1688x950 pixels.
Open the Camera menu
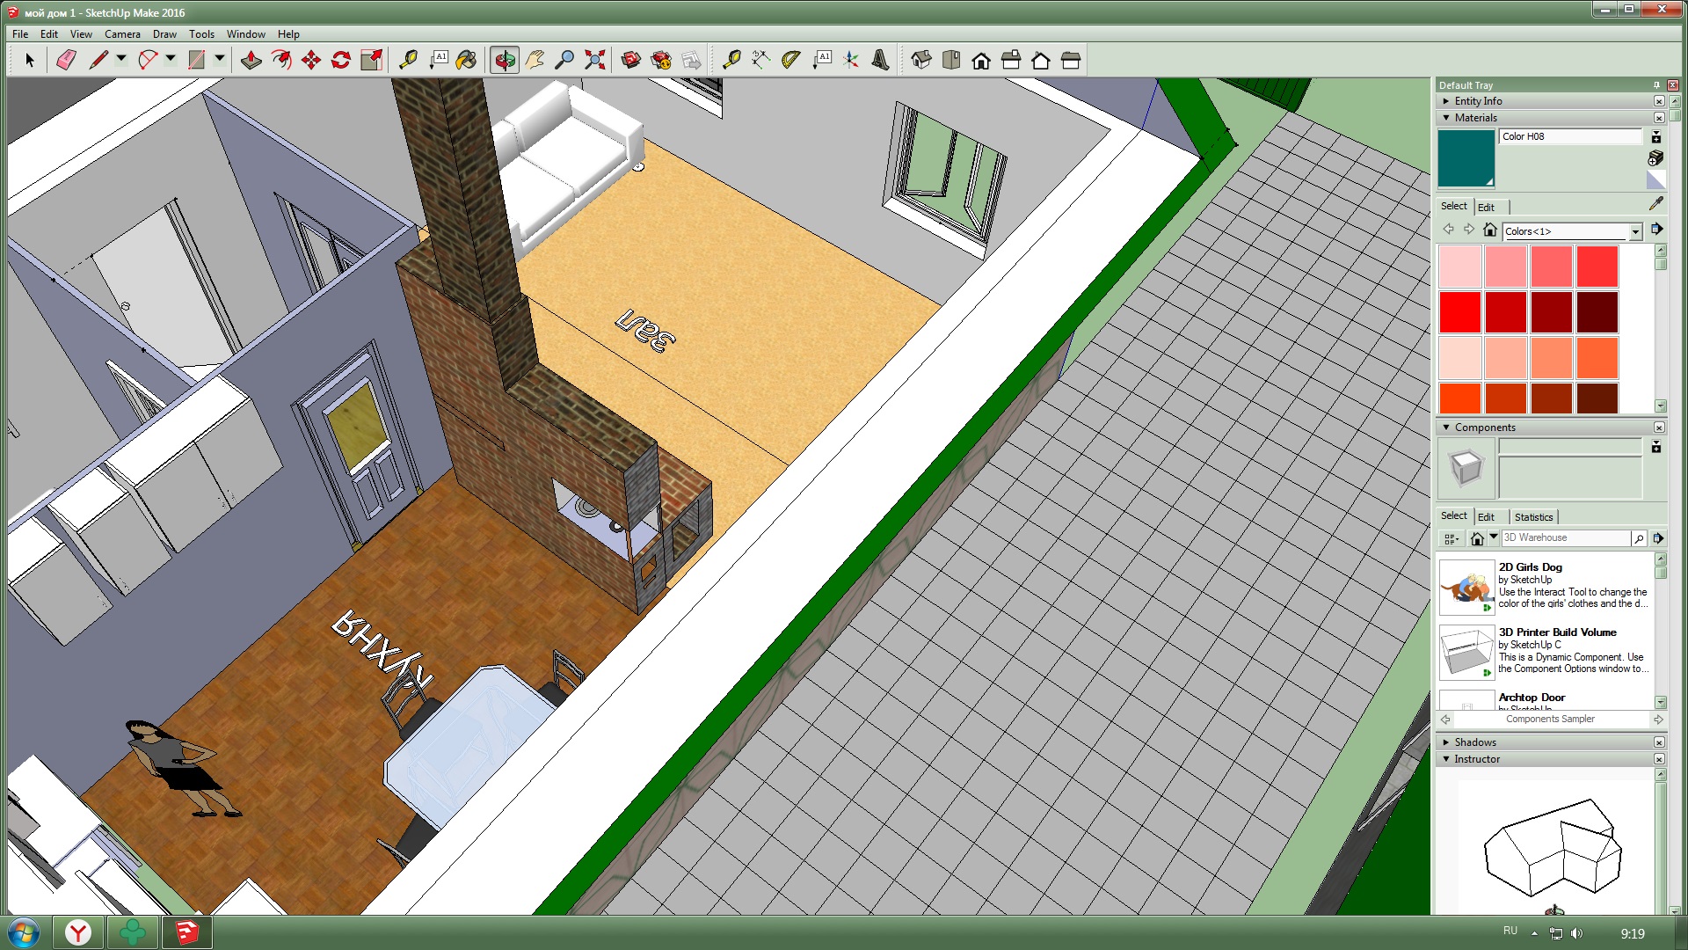pos(122,34)
